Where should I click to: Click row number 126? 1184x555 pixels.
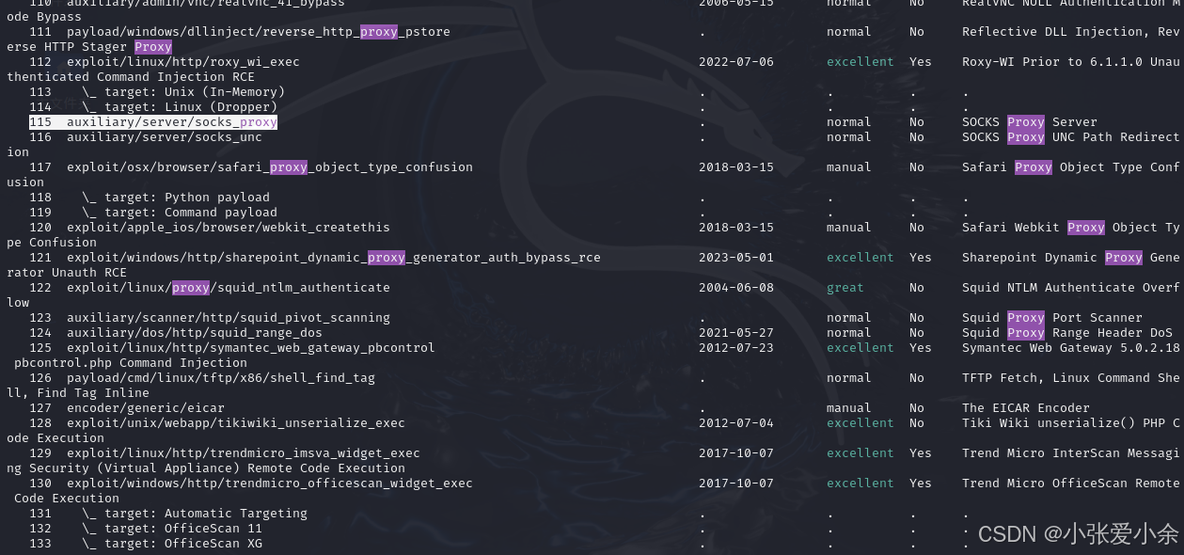click(40, 378)
